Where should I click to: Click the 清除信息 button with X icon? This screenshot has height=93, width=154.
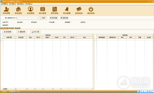tap(65, 18)
